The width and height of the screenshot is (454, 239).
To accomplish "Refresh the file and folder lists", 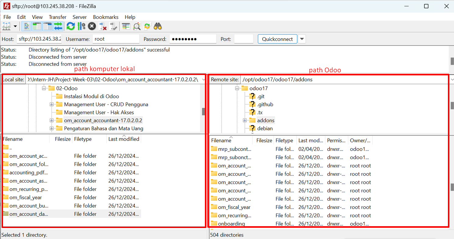I will click(x=70, y=26).
